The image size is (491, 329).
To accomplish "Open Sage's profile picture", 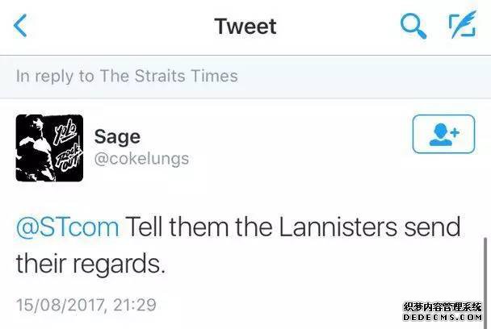I will click(49, 148).
